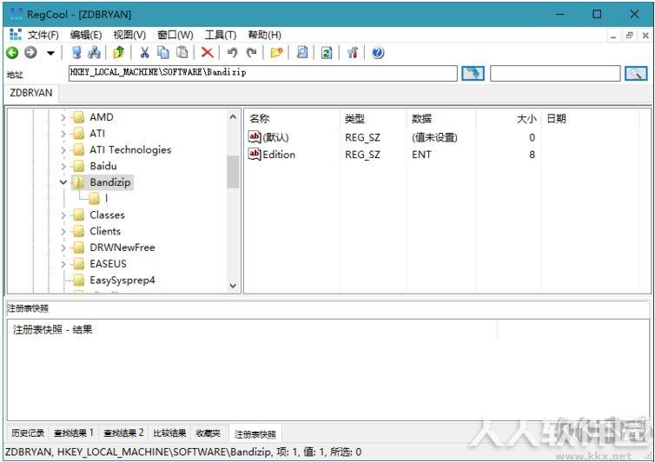Click the network registry connect icon
The height and width of the screenshot is (462, 655).
point(95,53)
